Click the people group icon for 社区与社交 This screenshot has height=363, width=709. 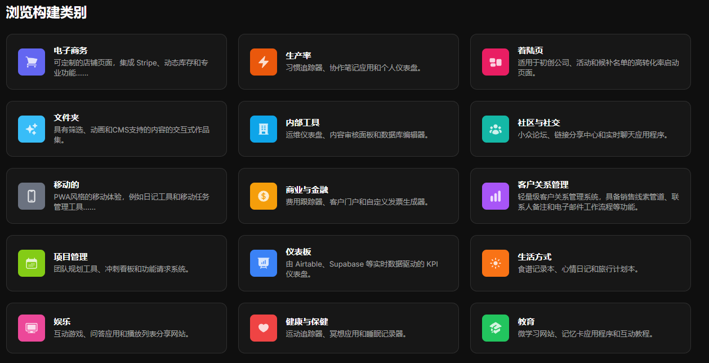coord(496,129)
